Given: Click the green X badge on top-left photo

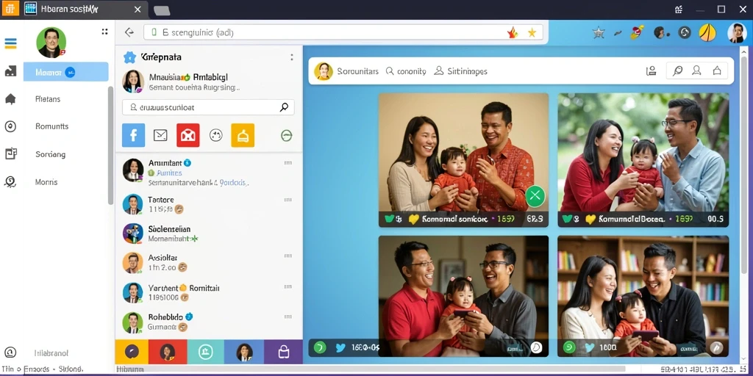Looking at the screenshot, I should click(x=535, y=195).
